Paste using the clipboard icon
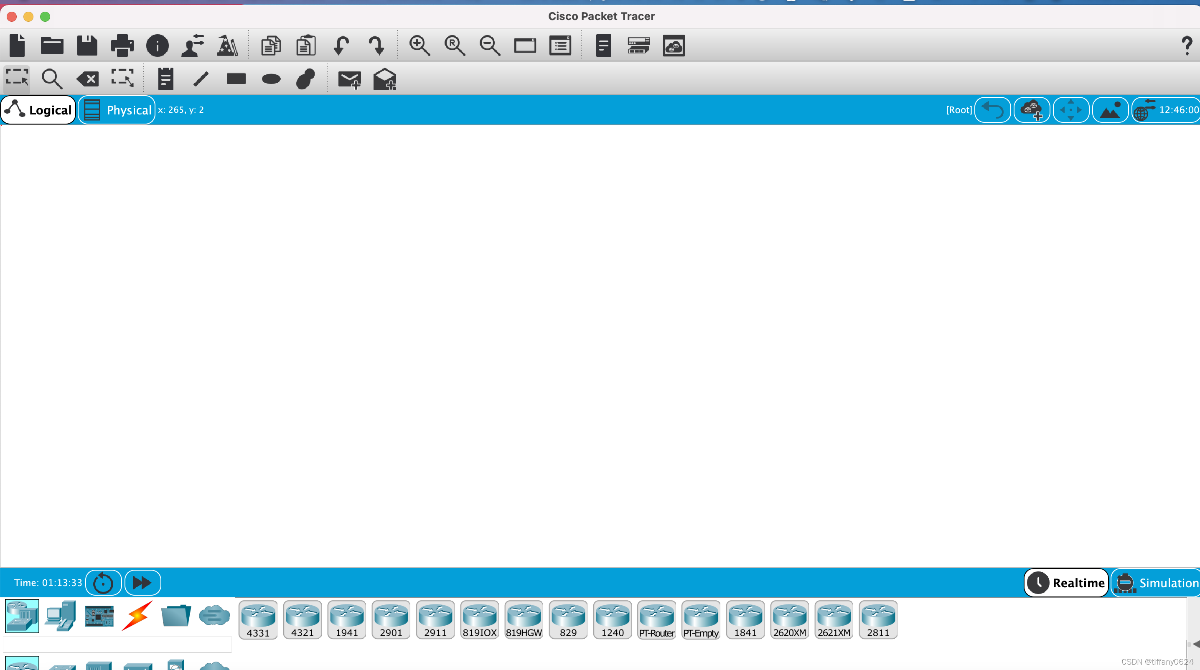This screenshot has height=670, width=1200. click(306, 46)
